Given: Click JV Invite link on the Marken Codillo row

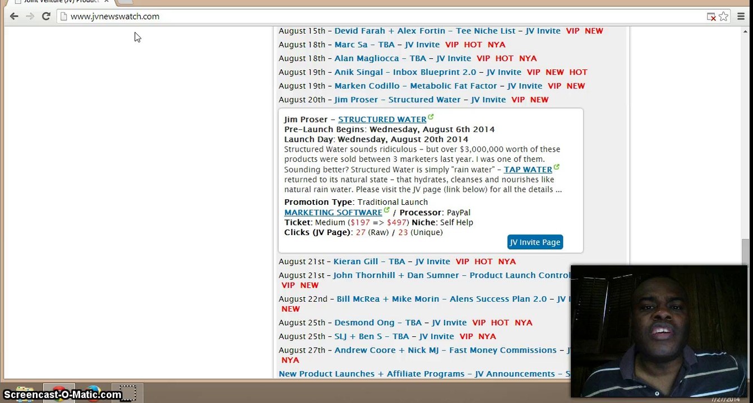Looking at the screenshot, I should click(x=525, y=86).
